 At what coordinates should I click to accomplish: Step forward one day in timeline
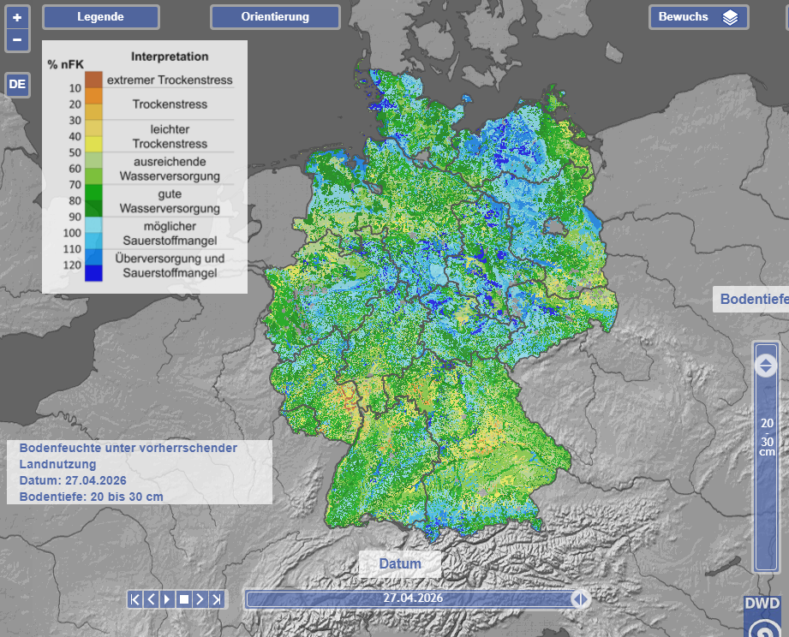(200, 599)
